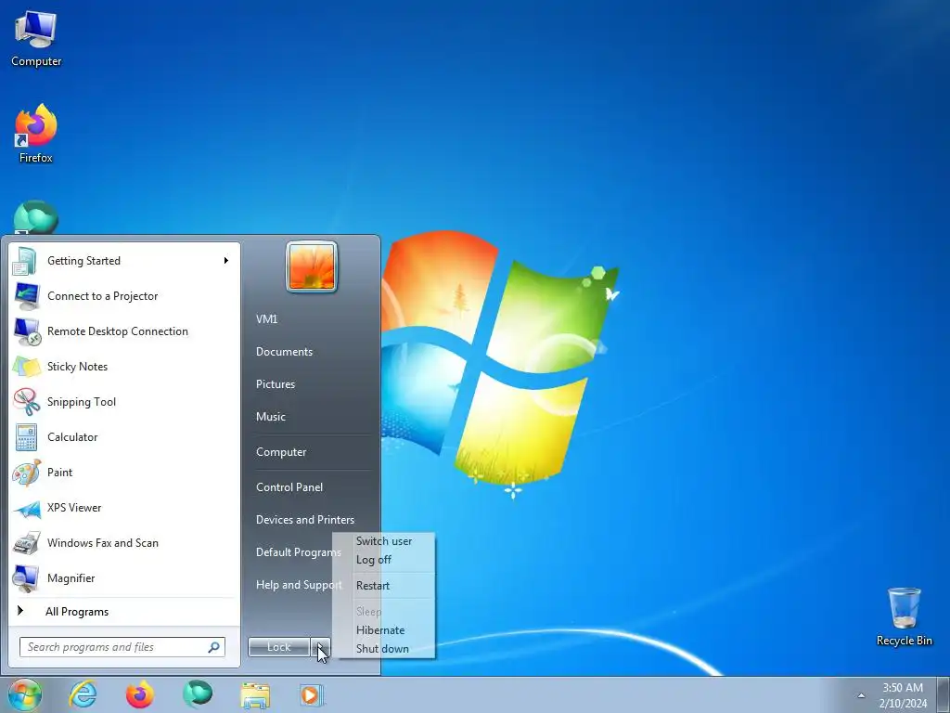
Task: Click the Connect to a Projector icon
Action: 25,296
